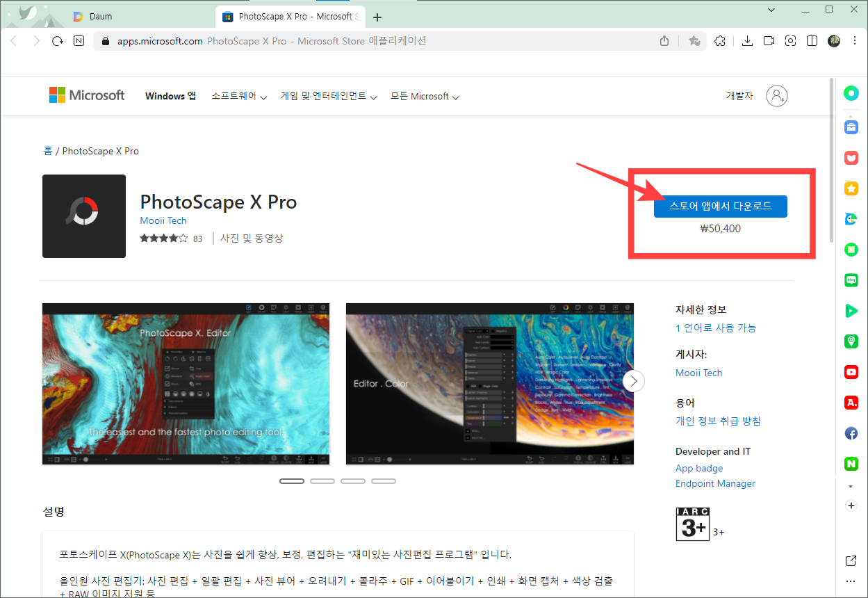Select the fourth carousel indicator

tap(384, 481)
